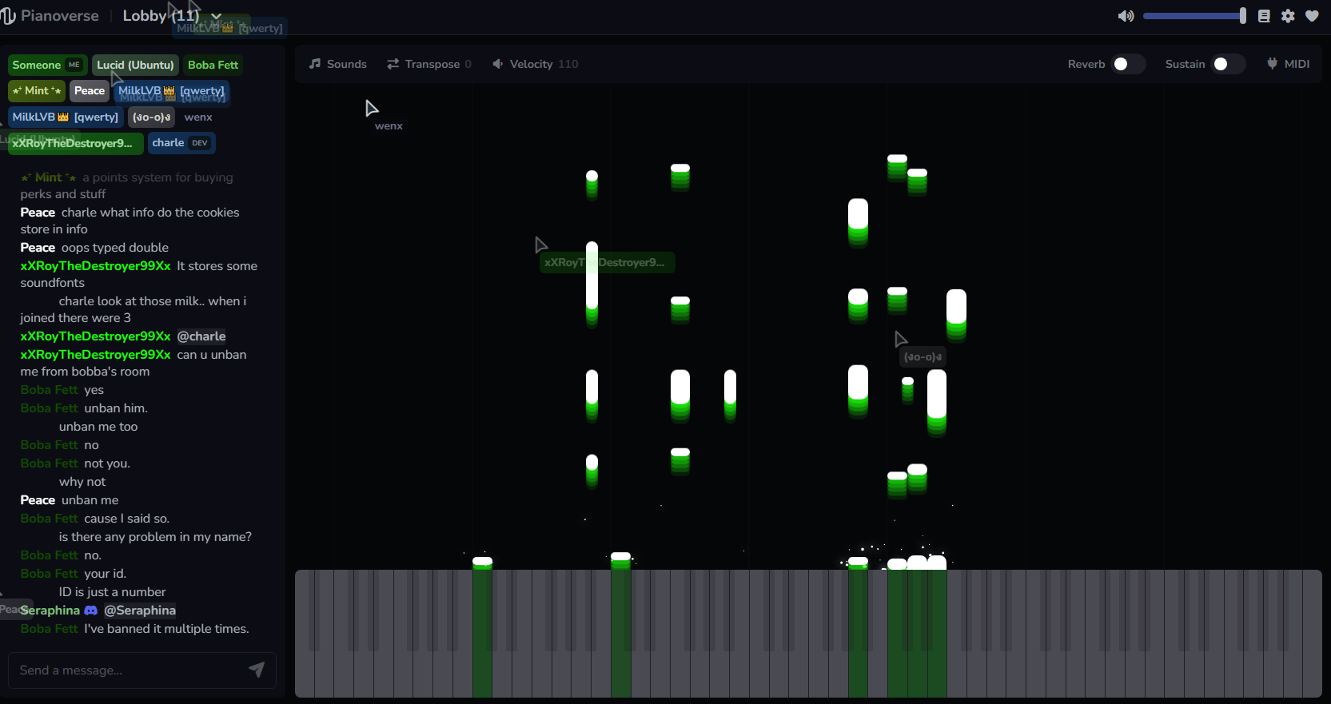1331x704 pixels.
Task: Adjust the master volume slider
Action: [1194, 16]
